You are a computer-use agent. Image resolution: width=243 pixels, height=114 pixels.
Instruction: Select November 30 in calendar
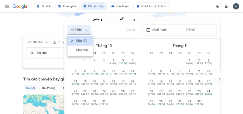point(199,103)
